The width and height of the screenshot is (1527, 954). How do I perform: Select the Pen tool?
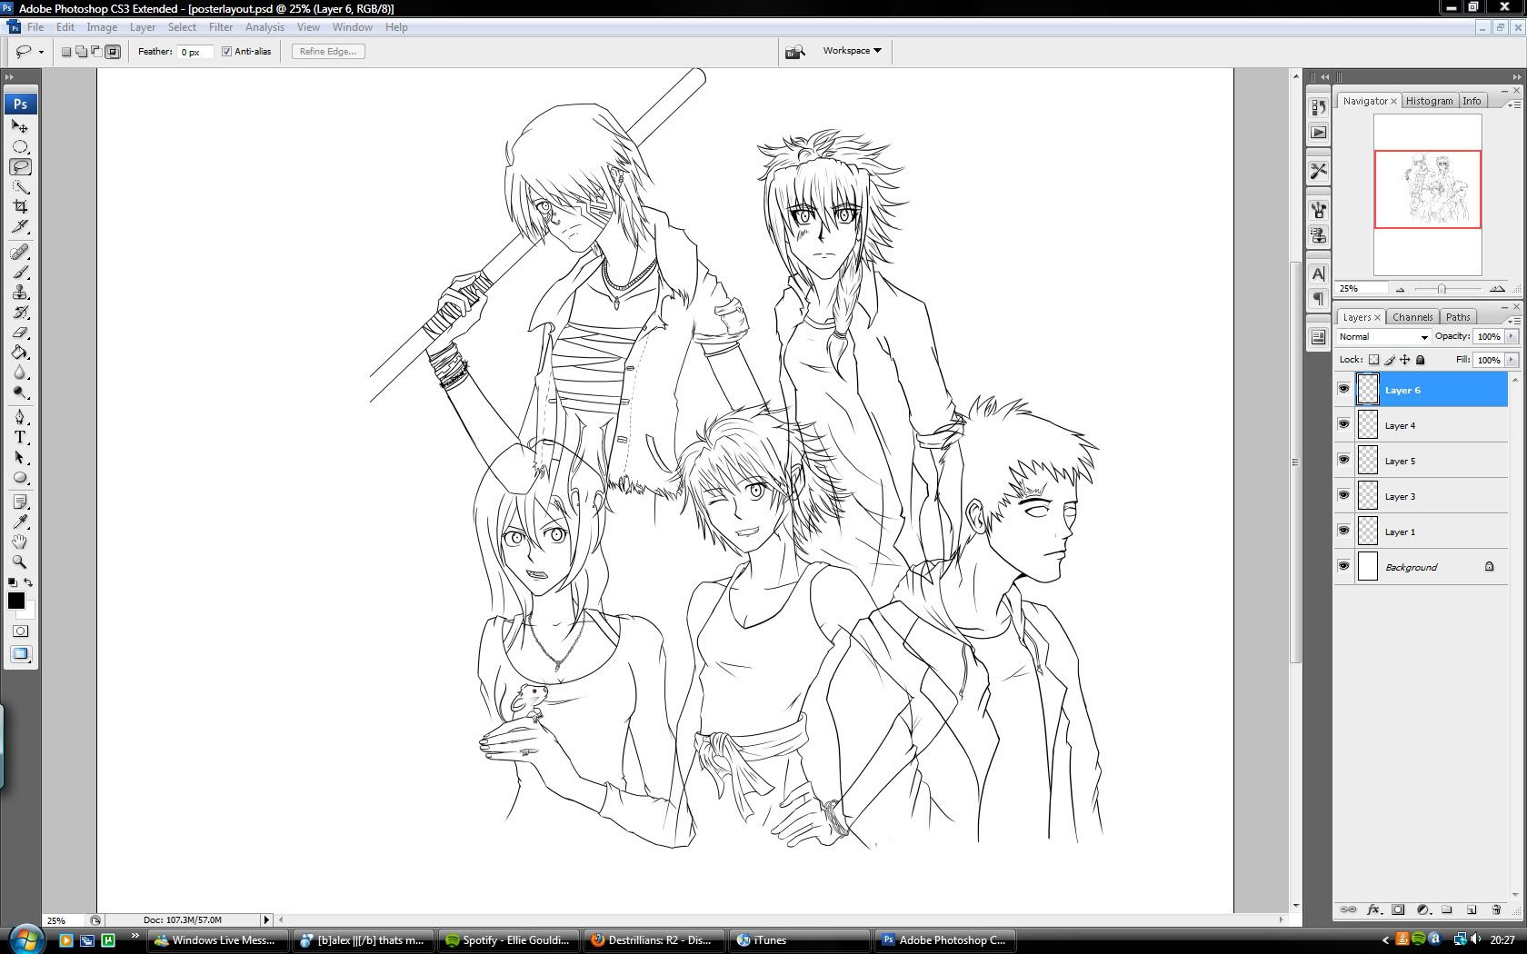[x=20, y=418]
